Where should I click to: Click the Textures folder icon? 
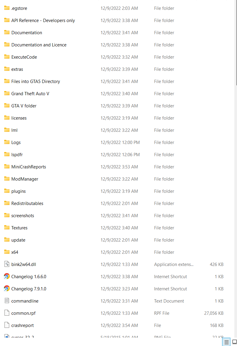coord(7,228)
